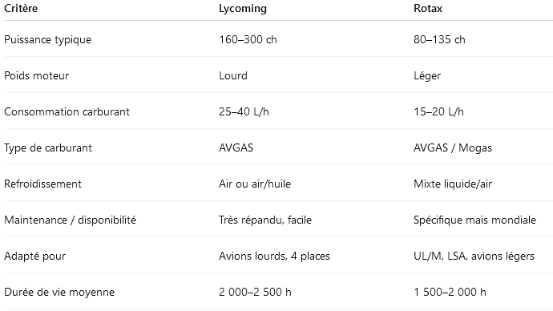
Task: Click the Mixte liquide/air cell
Action: click(x=453, y=184)
